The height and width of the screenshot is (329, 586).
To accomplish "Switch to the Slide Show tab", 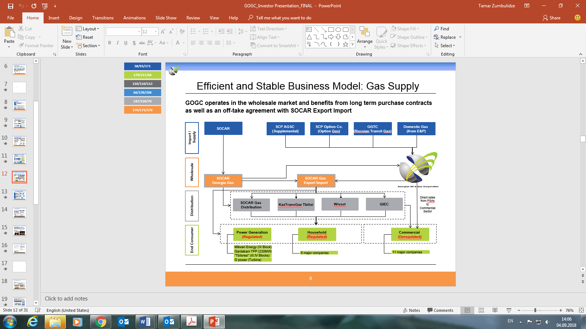I will (x=166, y=18).
